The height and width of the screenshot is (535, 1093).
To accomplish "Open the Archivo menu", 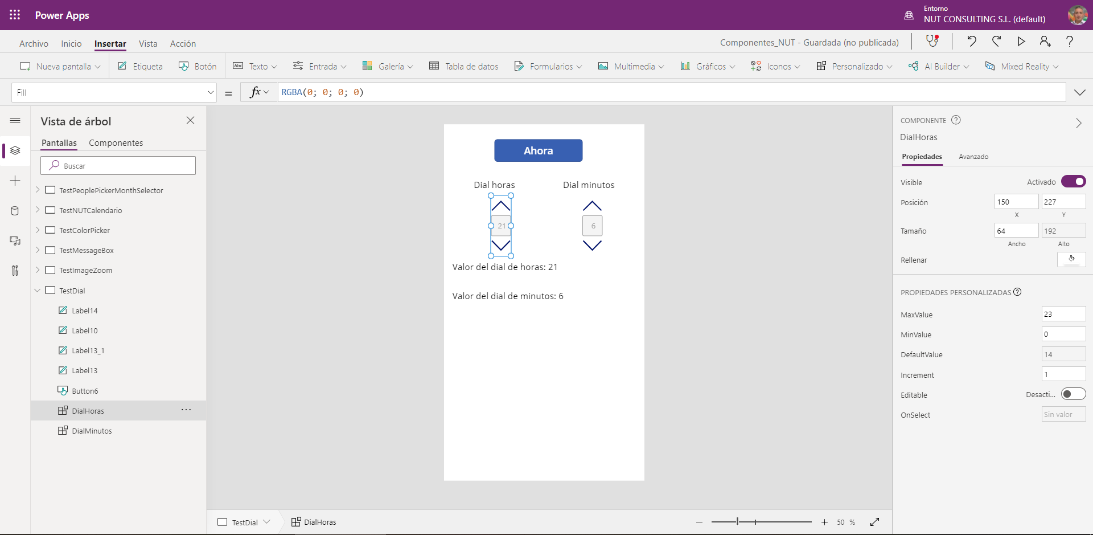I will click(x=34, y=43).
